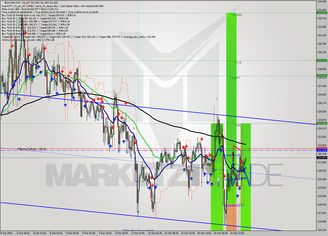Click the 161.8 Fibonacci level label
The image size is (328, 236).
pyautogui.click(x=237, y=62)
